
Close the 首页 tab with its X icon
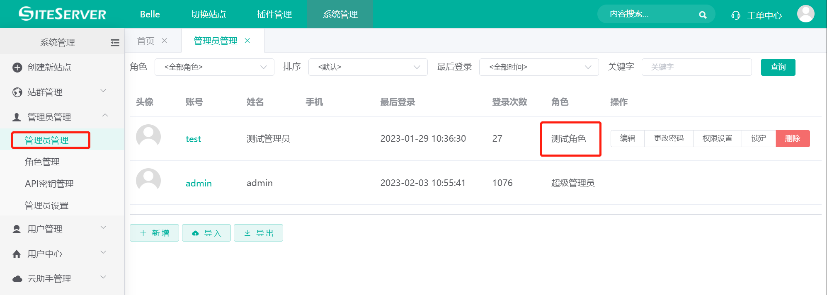tap(165, 41)
